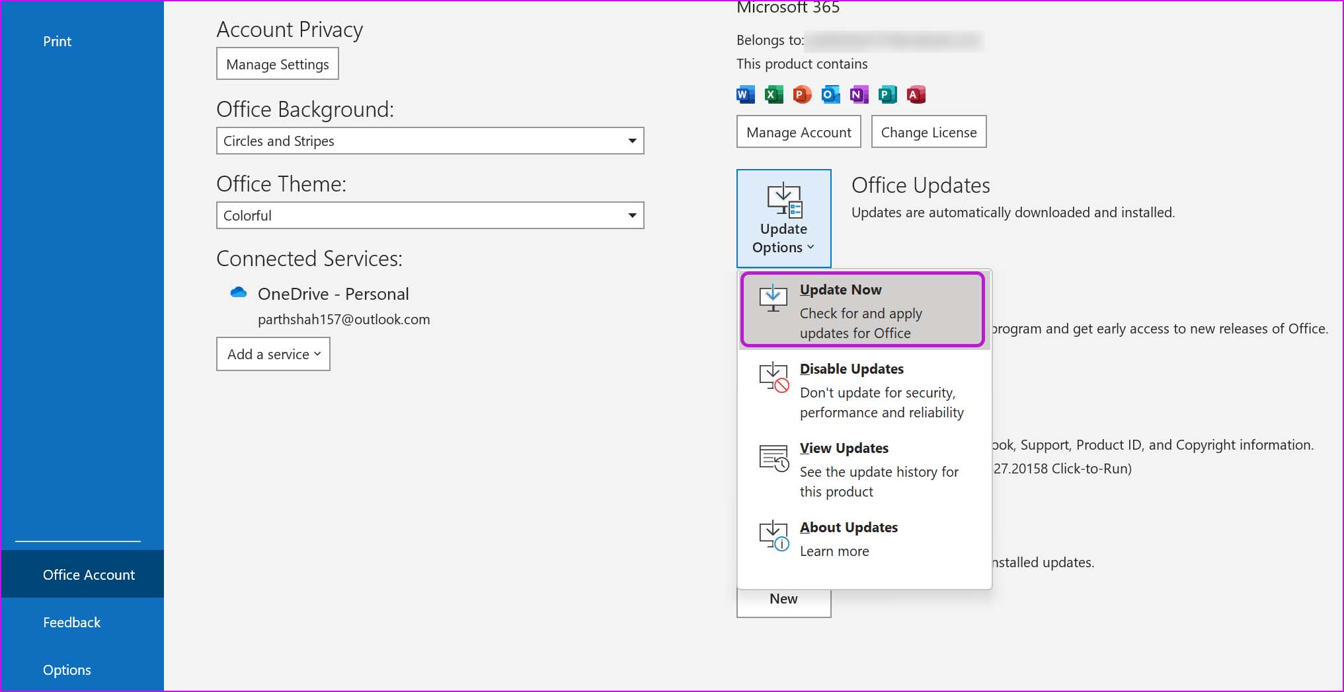Viewport: 1344px width, 692px height.
Task: Click the Manage Settings button under Account Privacy
Action: pyautogui.click(x=277, y=63)
